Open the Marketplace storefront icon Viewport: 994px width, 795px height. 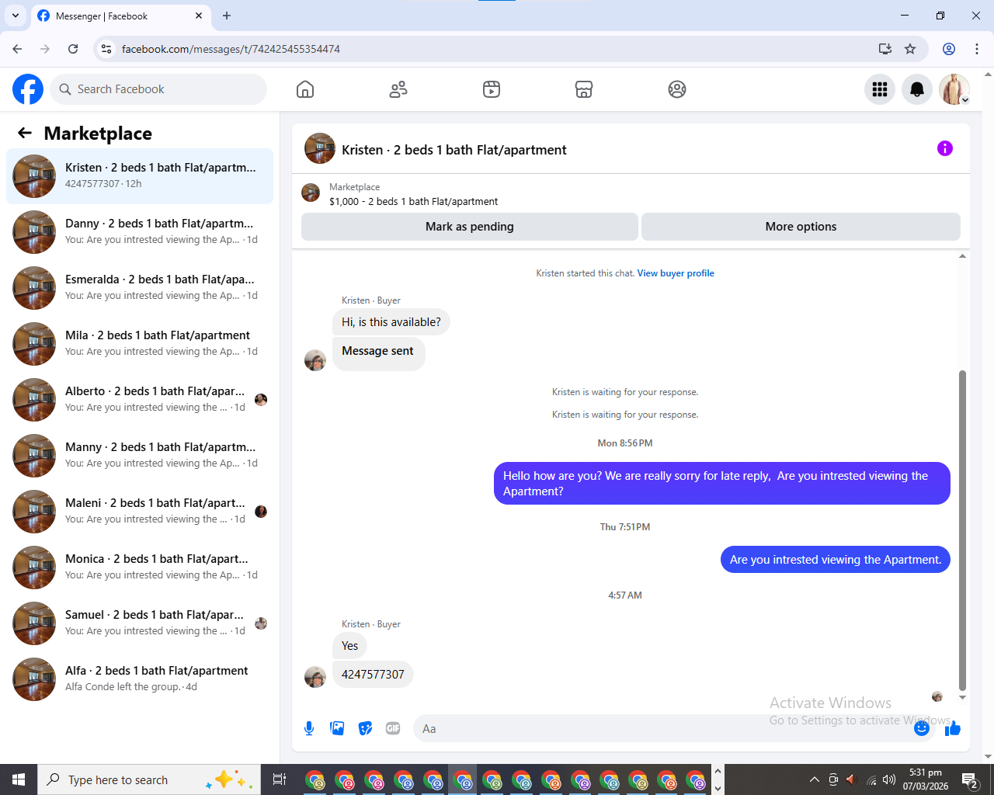584,89
